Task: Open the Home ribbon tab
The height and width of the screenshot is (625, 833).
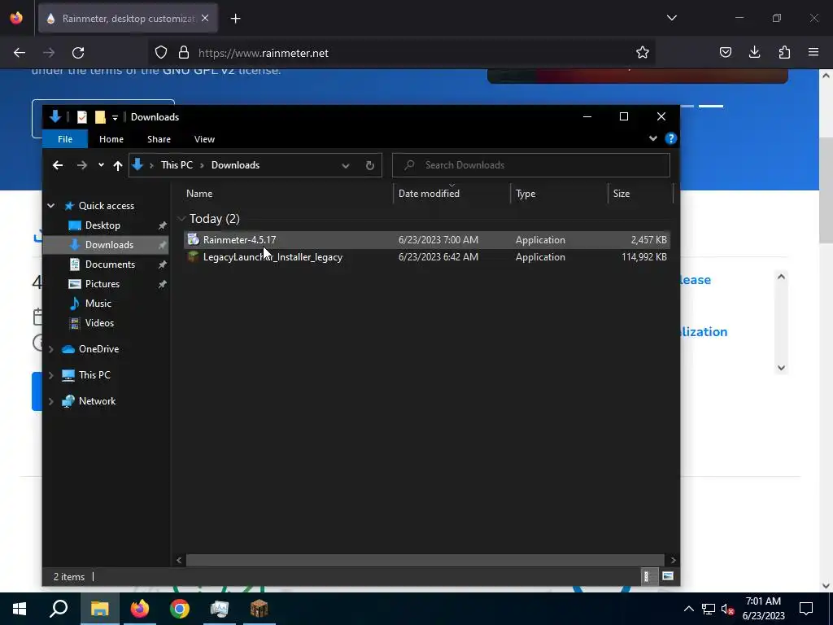Action: coord(111,139)
